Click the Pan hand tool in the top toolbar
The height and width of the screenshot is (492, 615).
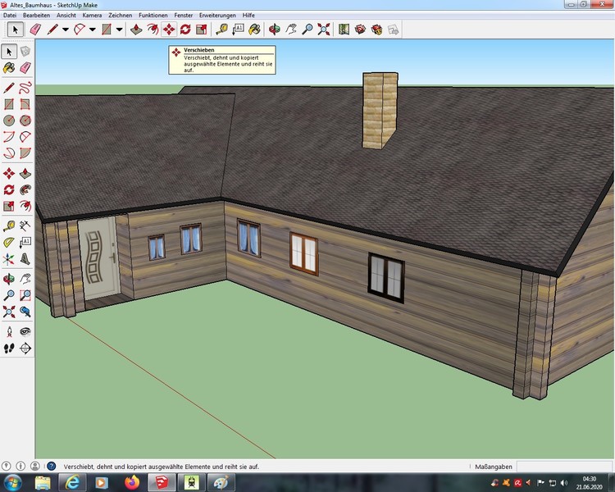(x=291, y=30)
